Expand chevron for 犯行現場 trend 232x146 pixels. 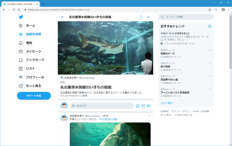pyautogui.click(x=210, y=63)
